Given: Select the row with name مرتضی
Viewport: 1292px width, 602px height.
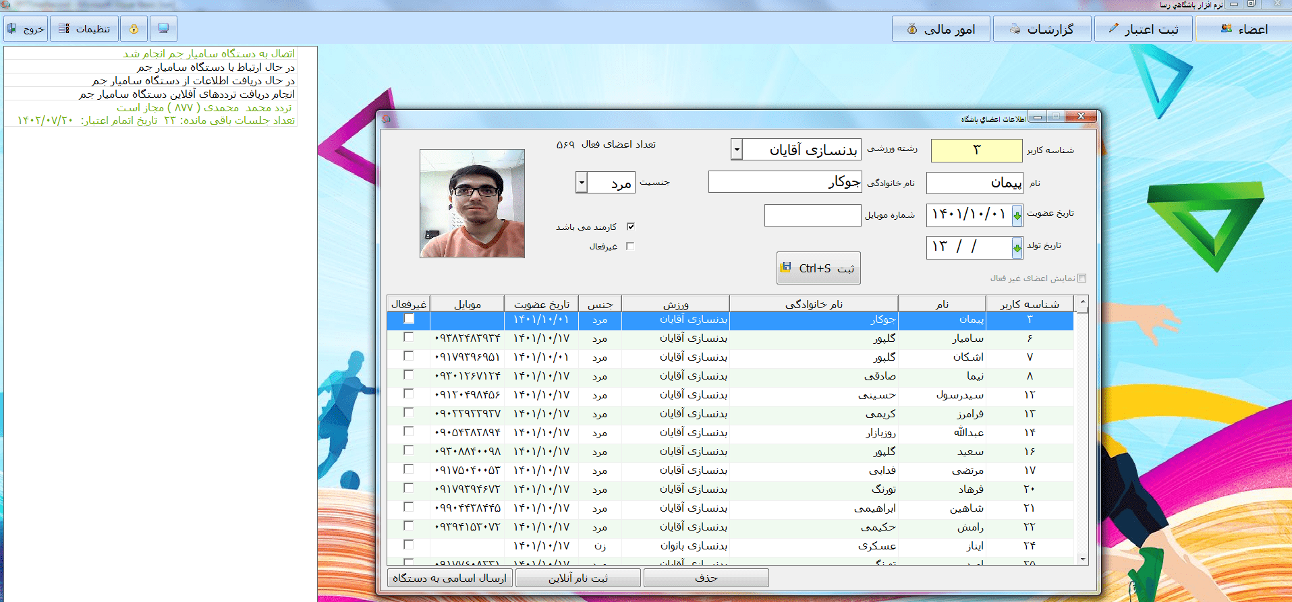Looking at the screenshot, I should click(731, 470).
